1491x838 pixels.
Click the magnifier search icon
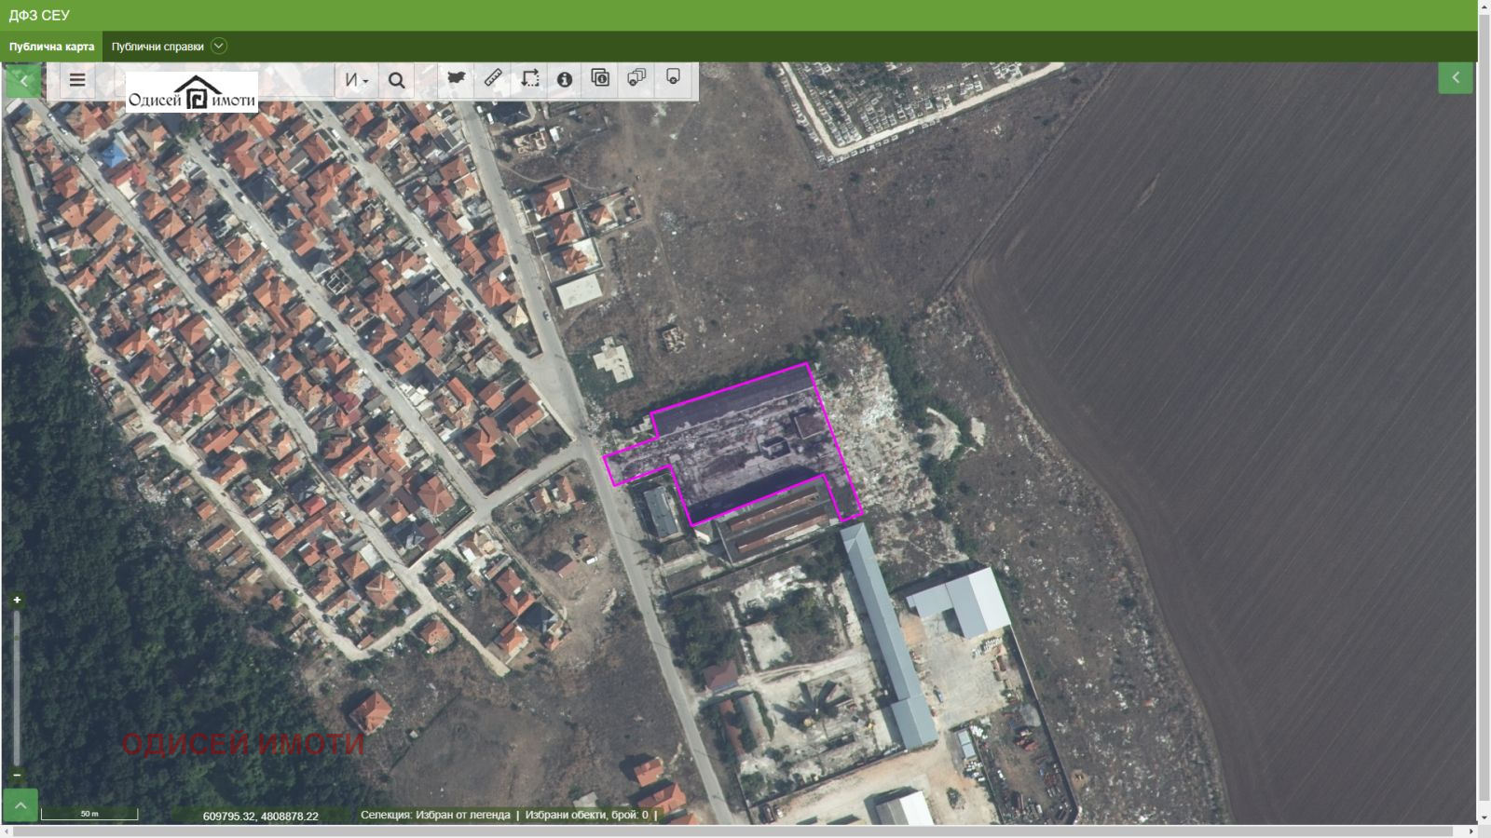pyautogui.click(x=396, y=80)
